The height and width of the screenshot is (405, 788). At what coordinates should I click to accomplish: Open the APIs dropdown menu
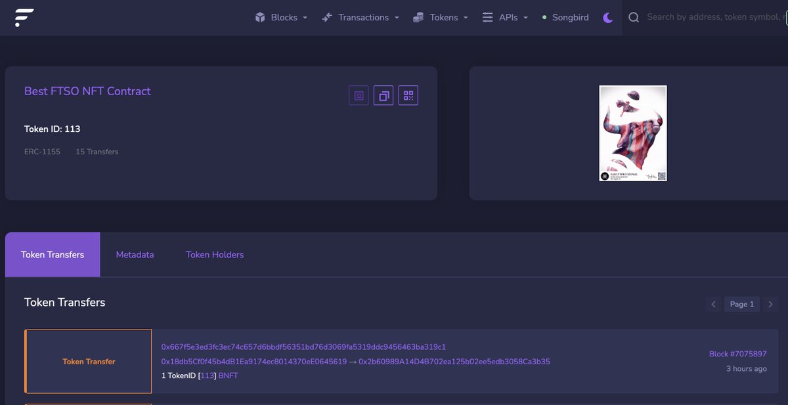(x=505, y=18)
